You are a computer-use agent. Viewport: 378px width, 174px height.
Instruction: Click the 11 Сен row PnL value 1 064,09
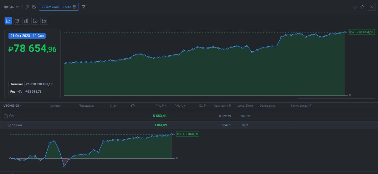[161, 125]
